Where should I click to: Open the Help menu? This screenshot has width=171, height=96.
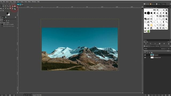[38, 2]
